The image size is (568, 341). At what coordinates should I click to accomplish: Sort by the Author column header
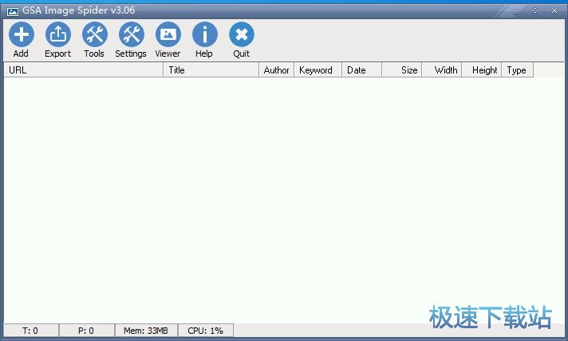(x=276, y=70)
